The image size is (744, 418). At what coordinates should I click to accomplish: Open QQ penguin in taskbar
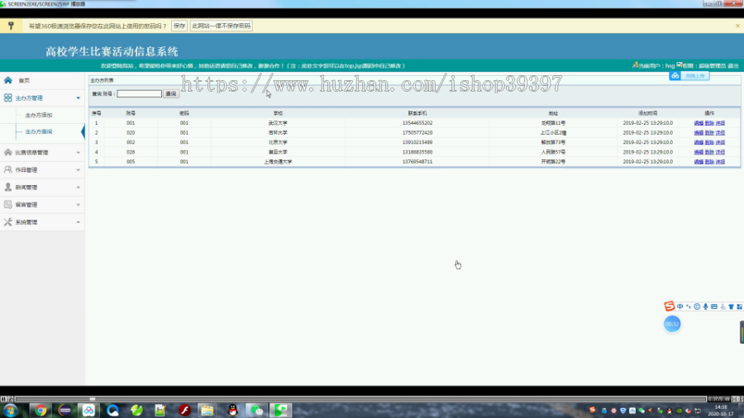tap(232, 411)
